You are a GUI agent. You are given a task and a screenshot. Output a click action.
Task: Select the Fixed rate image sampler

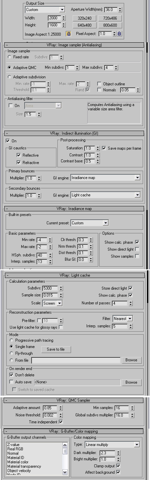pyautogui.click(x=11, y=57)
